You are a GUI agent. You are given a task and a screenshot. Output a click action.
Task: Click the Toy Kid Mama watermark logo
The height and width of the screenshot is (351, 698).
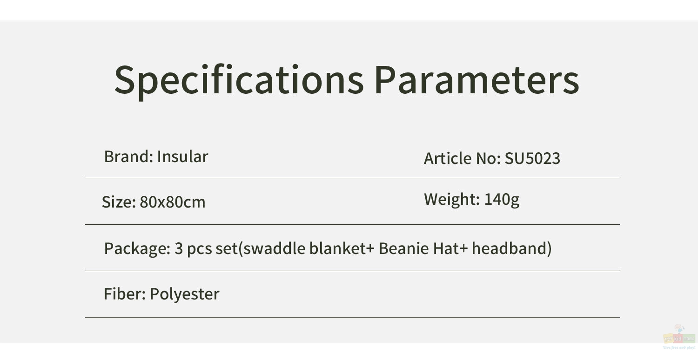(679, 337)
